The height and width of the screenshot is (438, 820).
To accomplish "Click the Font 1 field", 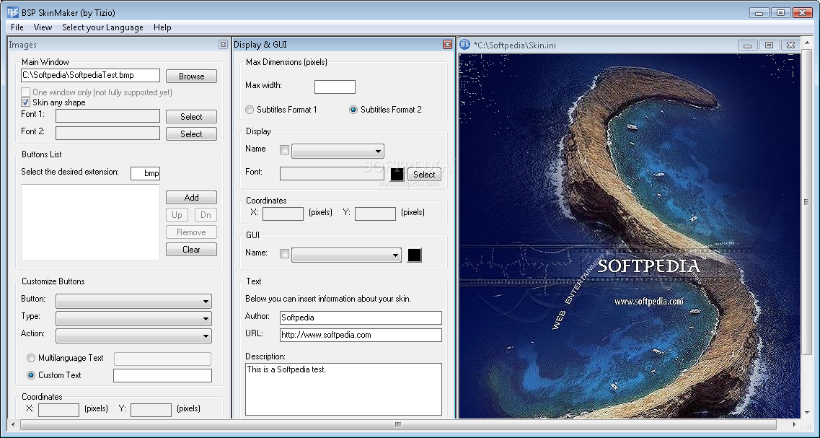I will pyautogui.click(x=107, y=115).
